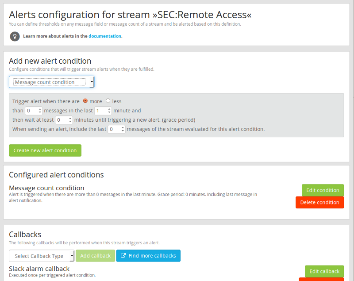
Task: Click external link icon on Find more callbacks
Action: click(124, 256)
